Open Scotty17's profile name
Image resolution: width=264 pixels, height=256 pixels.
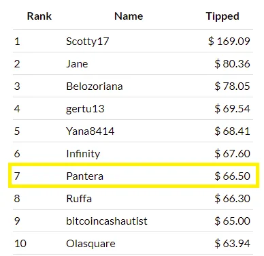[88, 42]
